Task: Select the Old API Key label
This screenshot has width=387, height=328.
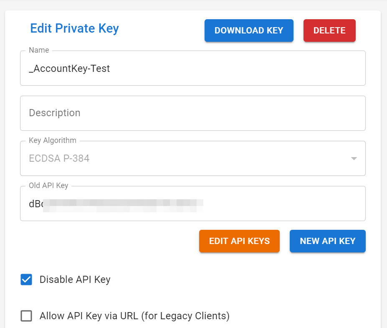Action: click(x=47, y=185)
